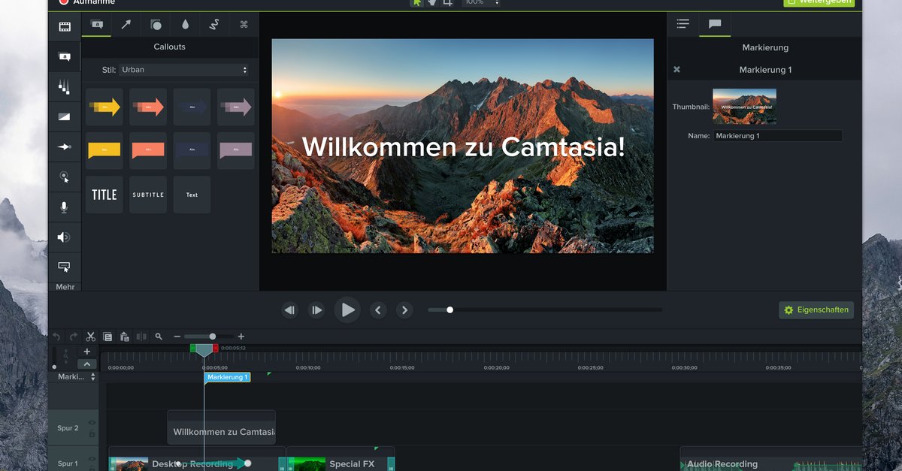This screenshot has width=902, height=471.
Task: Open the Media bin film strip icon
Action: point(65,26)
